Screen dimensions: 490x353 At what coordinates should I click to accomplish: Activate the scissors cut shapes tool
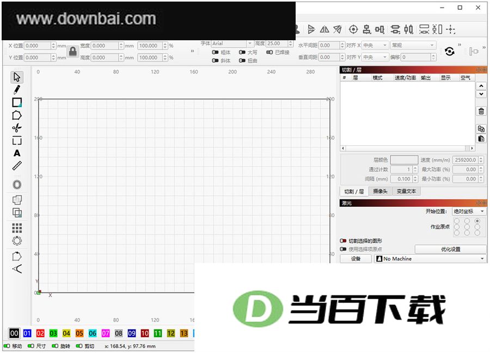pyautogui.click(x=17, y=128)
